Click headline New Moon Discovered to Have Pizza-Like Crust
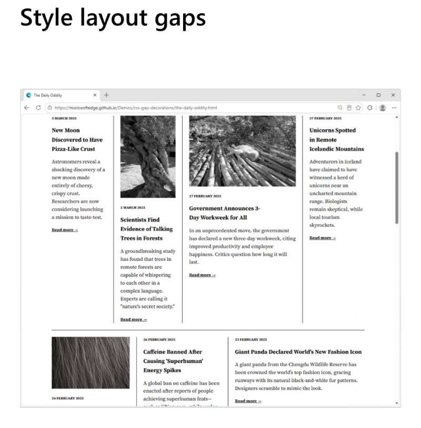 click(77, 139)
